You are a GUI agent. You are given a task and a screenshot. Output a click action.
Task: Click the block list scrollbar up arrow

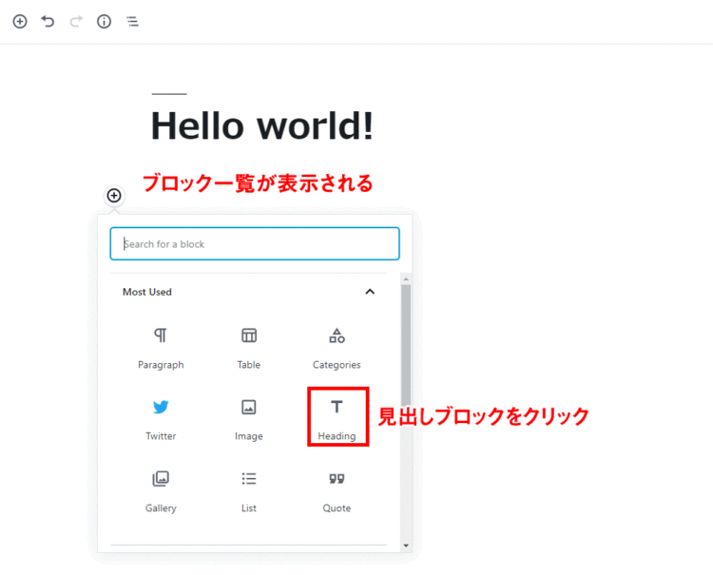pos(406,279)
